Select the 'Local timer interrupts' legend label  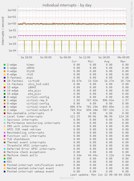coord(25,117)
